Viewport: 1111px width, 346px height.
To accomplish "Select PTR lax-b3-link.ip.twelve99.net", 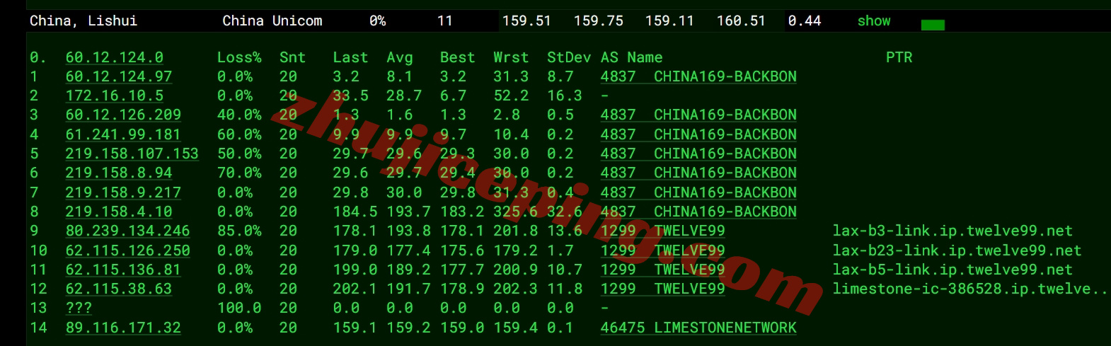I will tap(952, 231).
